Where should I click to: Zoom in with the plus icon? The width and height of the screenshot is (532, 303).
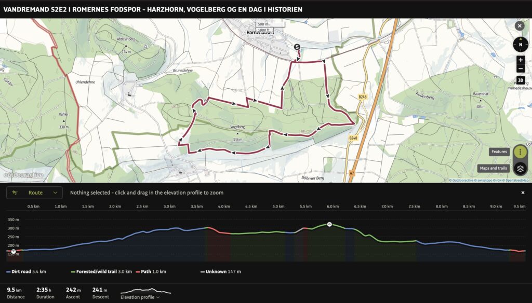tap(521, 60)
